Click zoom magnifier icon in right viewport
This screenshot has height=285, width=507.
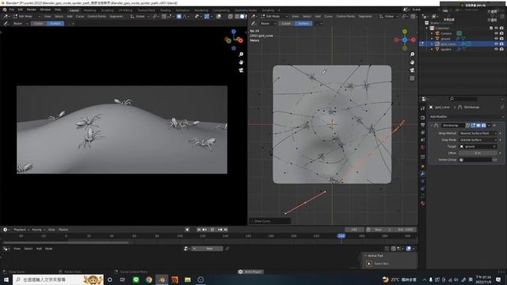(x=412, y=55)
